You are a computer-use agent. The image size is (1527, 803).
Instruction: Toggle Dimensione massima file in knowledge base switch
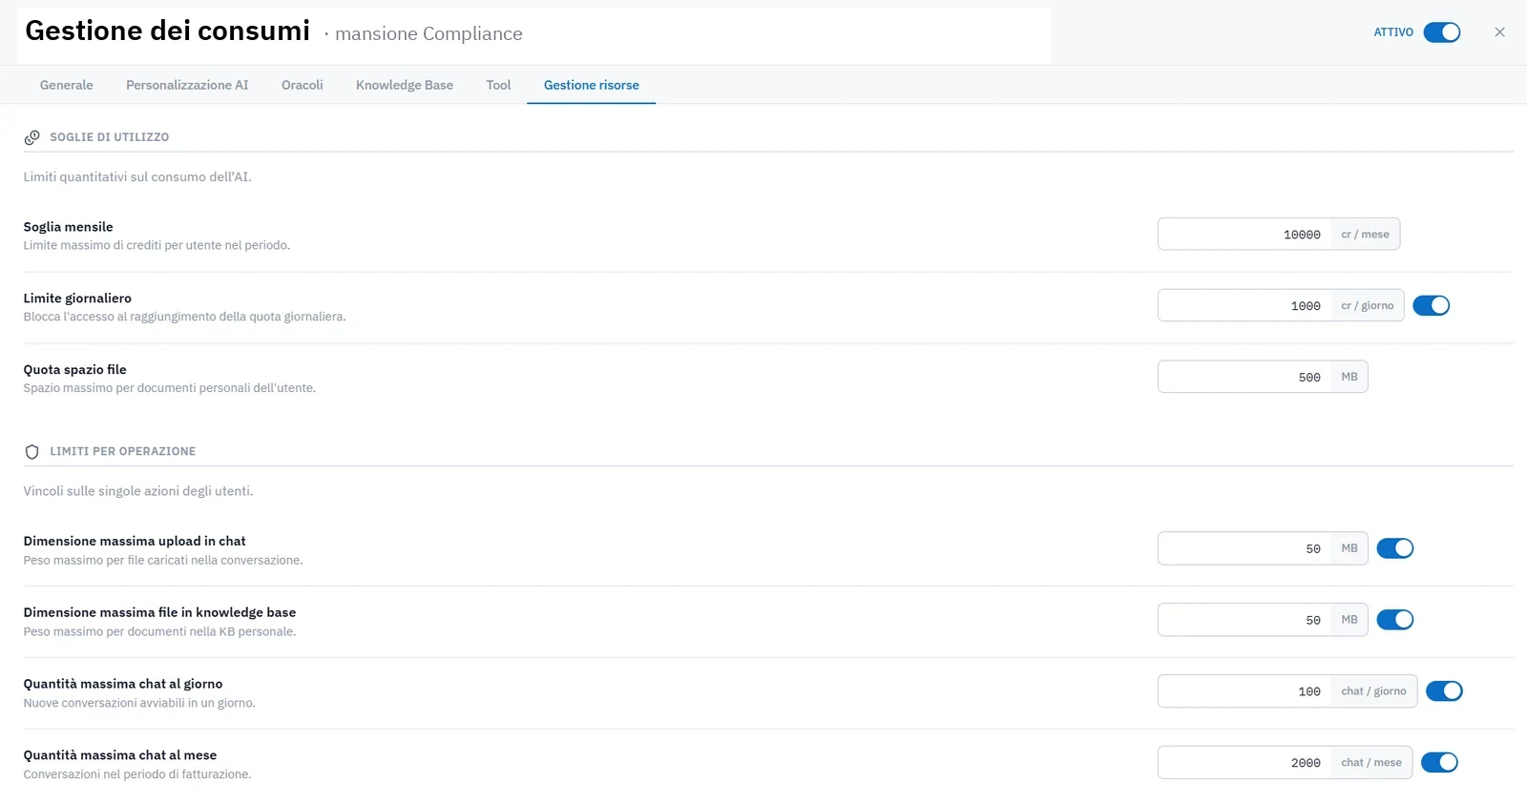click(1394, 620)
